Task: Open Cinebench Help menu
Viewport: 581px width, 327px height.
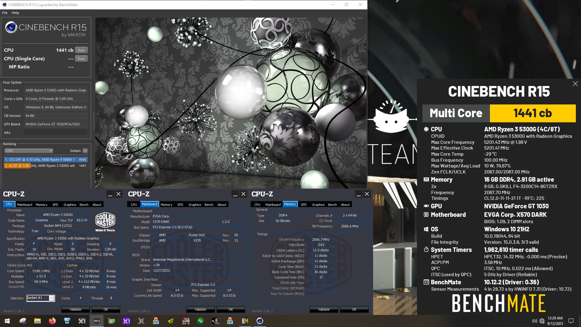Action: click(15, 13)
